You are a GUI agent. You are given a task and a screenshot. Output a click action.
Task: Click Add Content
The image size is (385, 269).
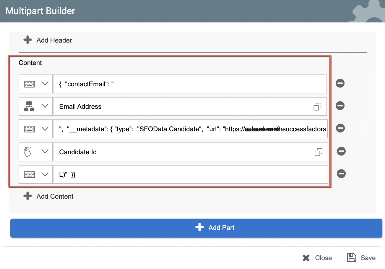pos(49,196)
